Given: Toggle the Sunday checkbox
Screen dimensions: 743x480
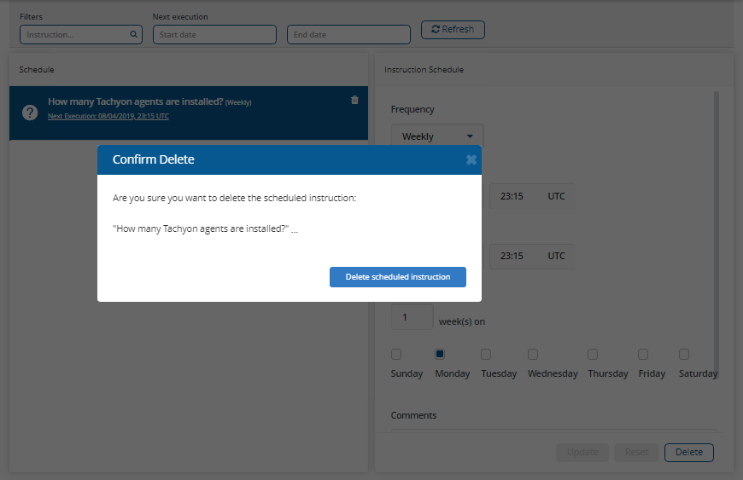Looking at the screenshot, I should pyautogui.click(x=396, y=354).
